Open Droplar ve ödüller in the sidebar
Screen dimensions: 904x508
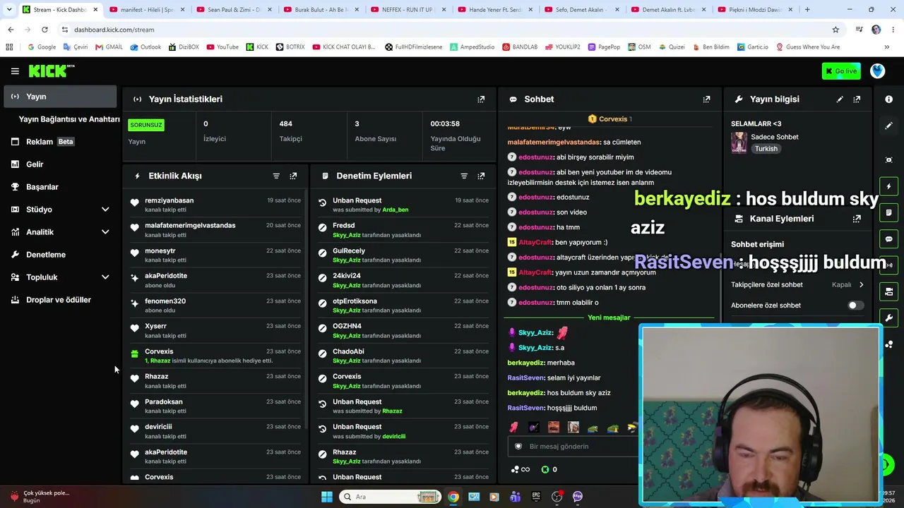click(x=60, y=300)
